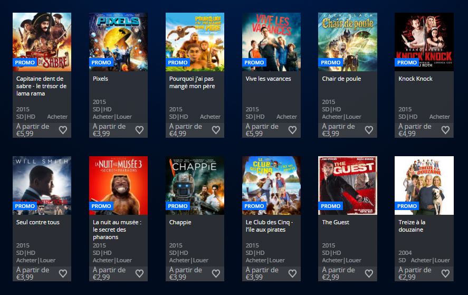Click heart icon for Vive les vacances
468x295 pixels.
point(292,130)
